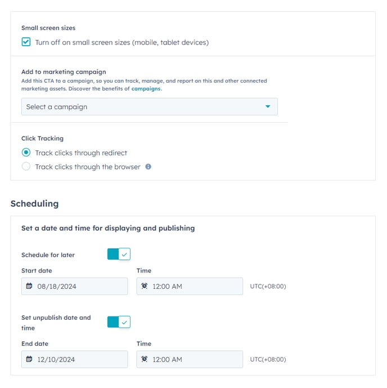This screenshot has height=388, width=387.
Task: Uncheck Turn off on small screen sizes
Action: click(26, 42)
